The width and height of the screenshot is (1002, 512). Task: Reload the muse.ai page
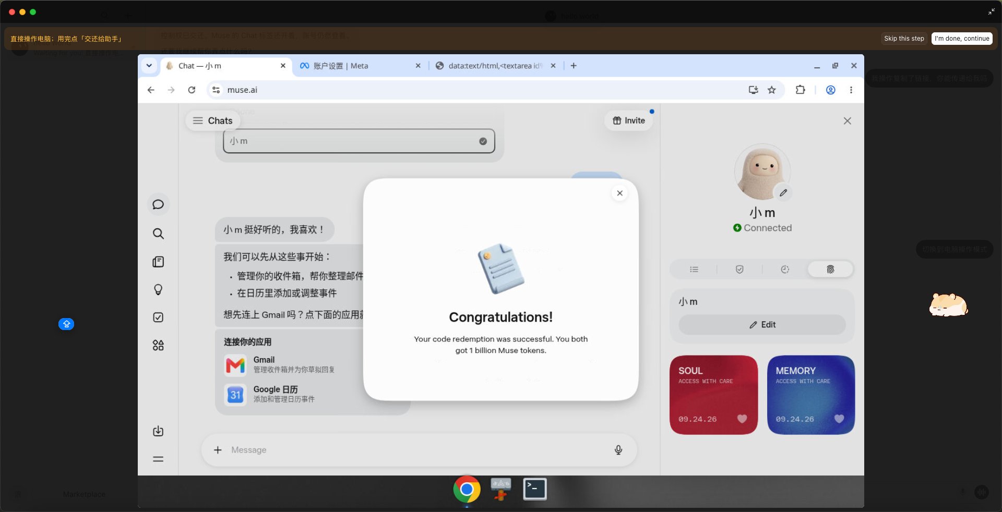(x=192, y=90)
